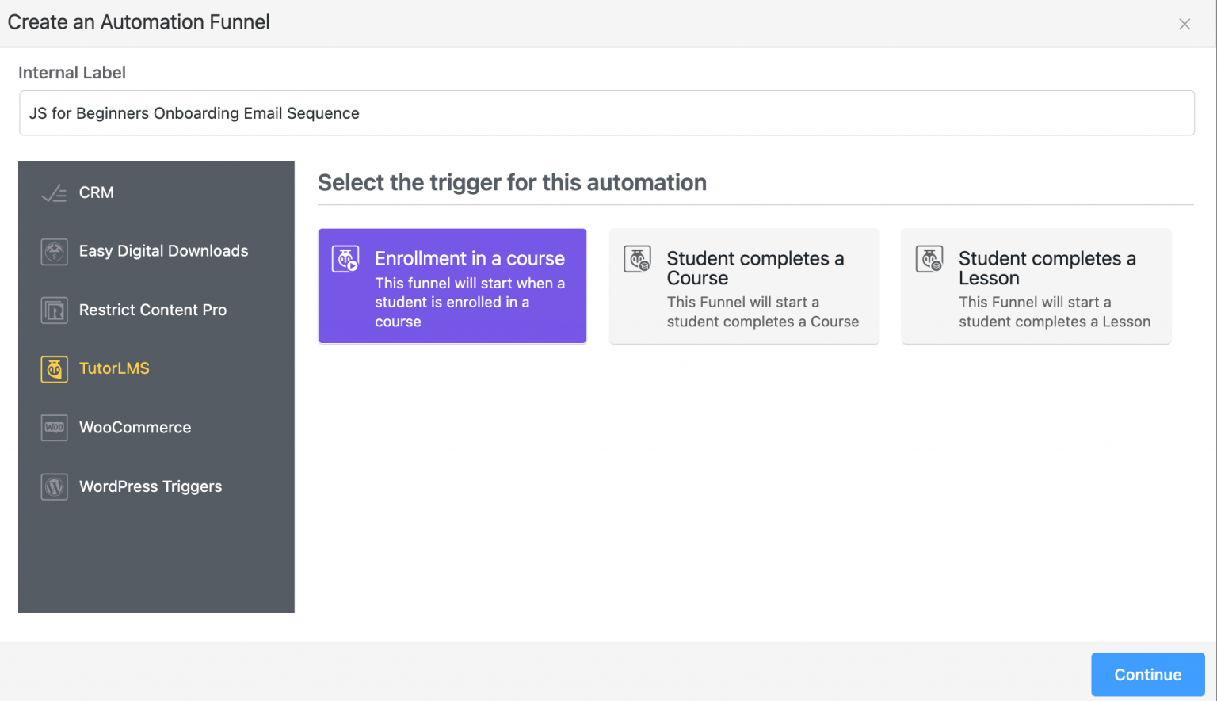Screen dimensions: 1217x701
Task: Click the CRM checklist icon
Action: click(54, 192)
